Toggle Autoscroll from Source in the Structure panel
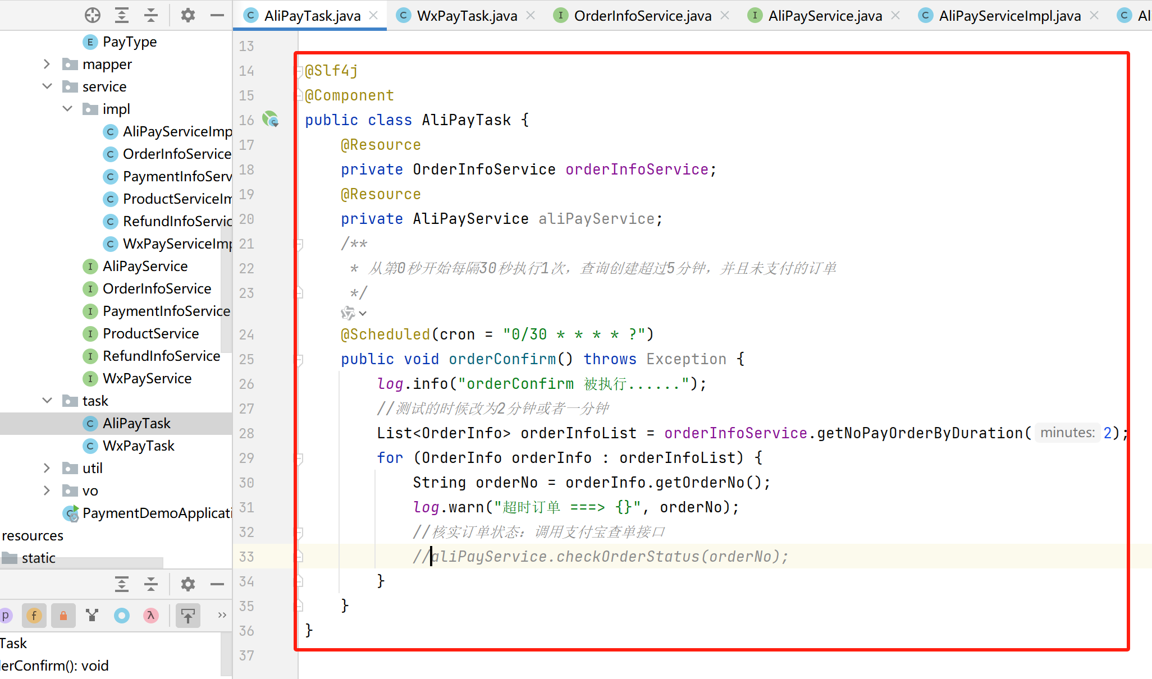Image resolution: width=1152 pixels, height=679 pixels. pyautogui.click(x=188, y=616)
